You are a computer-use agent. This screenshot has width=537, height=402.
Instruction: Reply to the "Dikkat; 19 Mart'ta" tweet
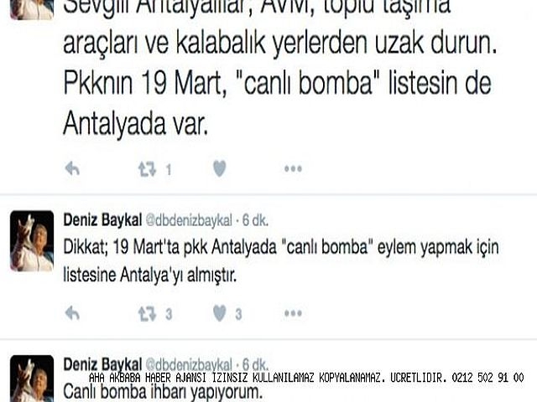point(72,313)
